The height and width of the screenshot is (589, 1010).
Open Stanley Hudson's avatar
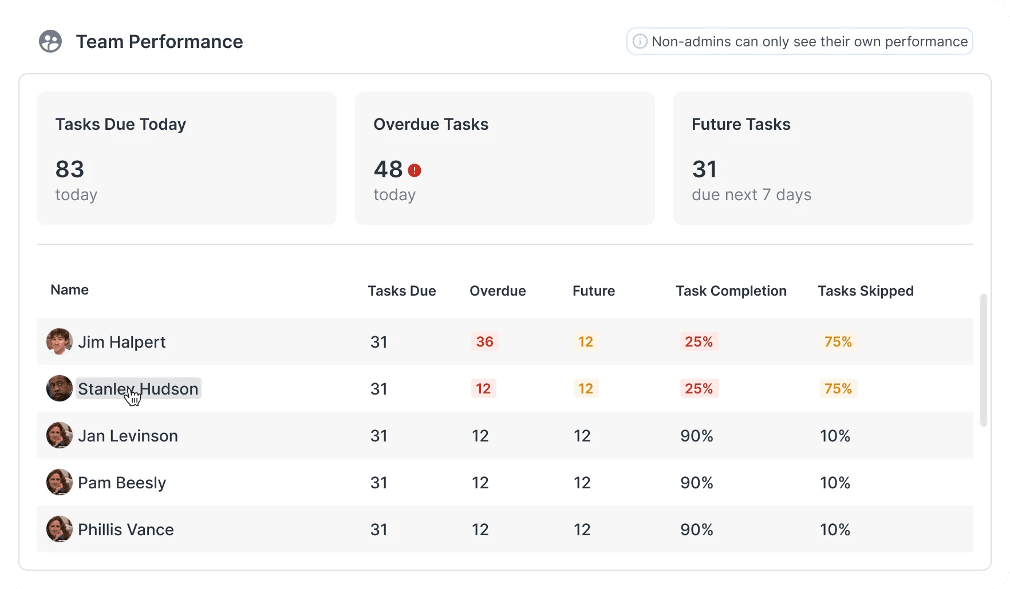tap(59, 388)
